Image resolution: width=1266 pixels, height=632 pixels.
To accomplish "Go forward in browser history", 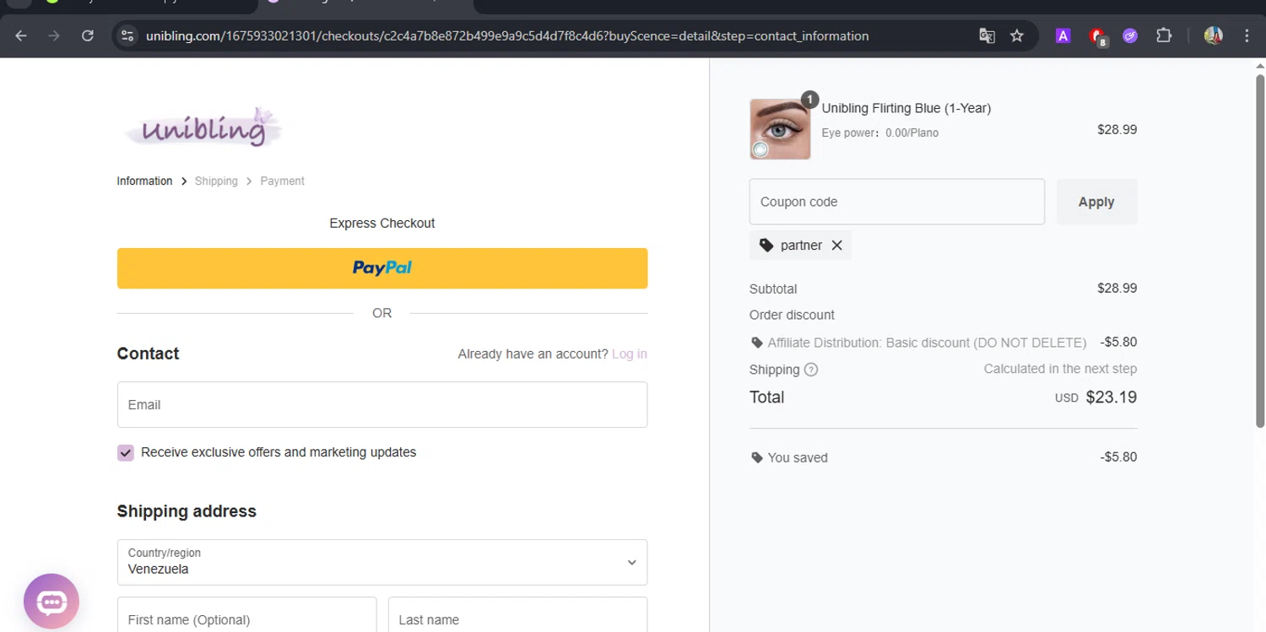I will click(x=54, y=35).
